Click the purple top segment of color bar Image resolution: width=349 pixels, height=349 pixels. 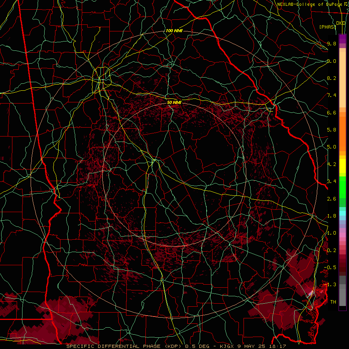(342, 39)
